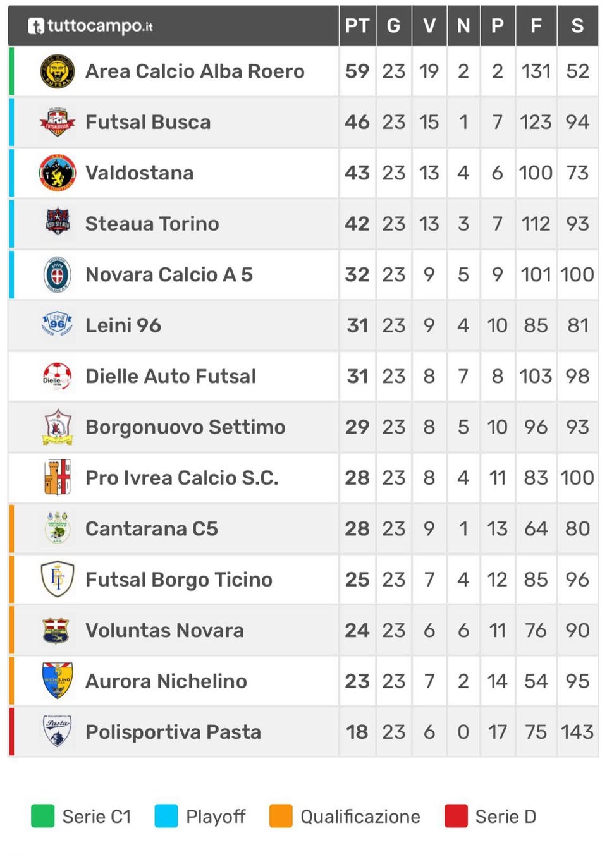This screenshot has height=857, width=607.
Task: Click the tuttocampo.it logo icon
Action: click(36, 26)
